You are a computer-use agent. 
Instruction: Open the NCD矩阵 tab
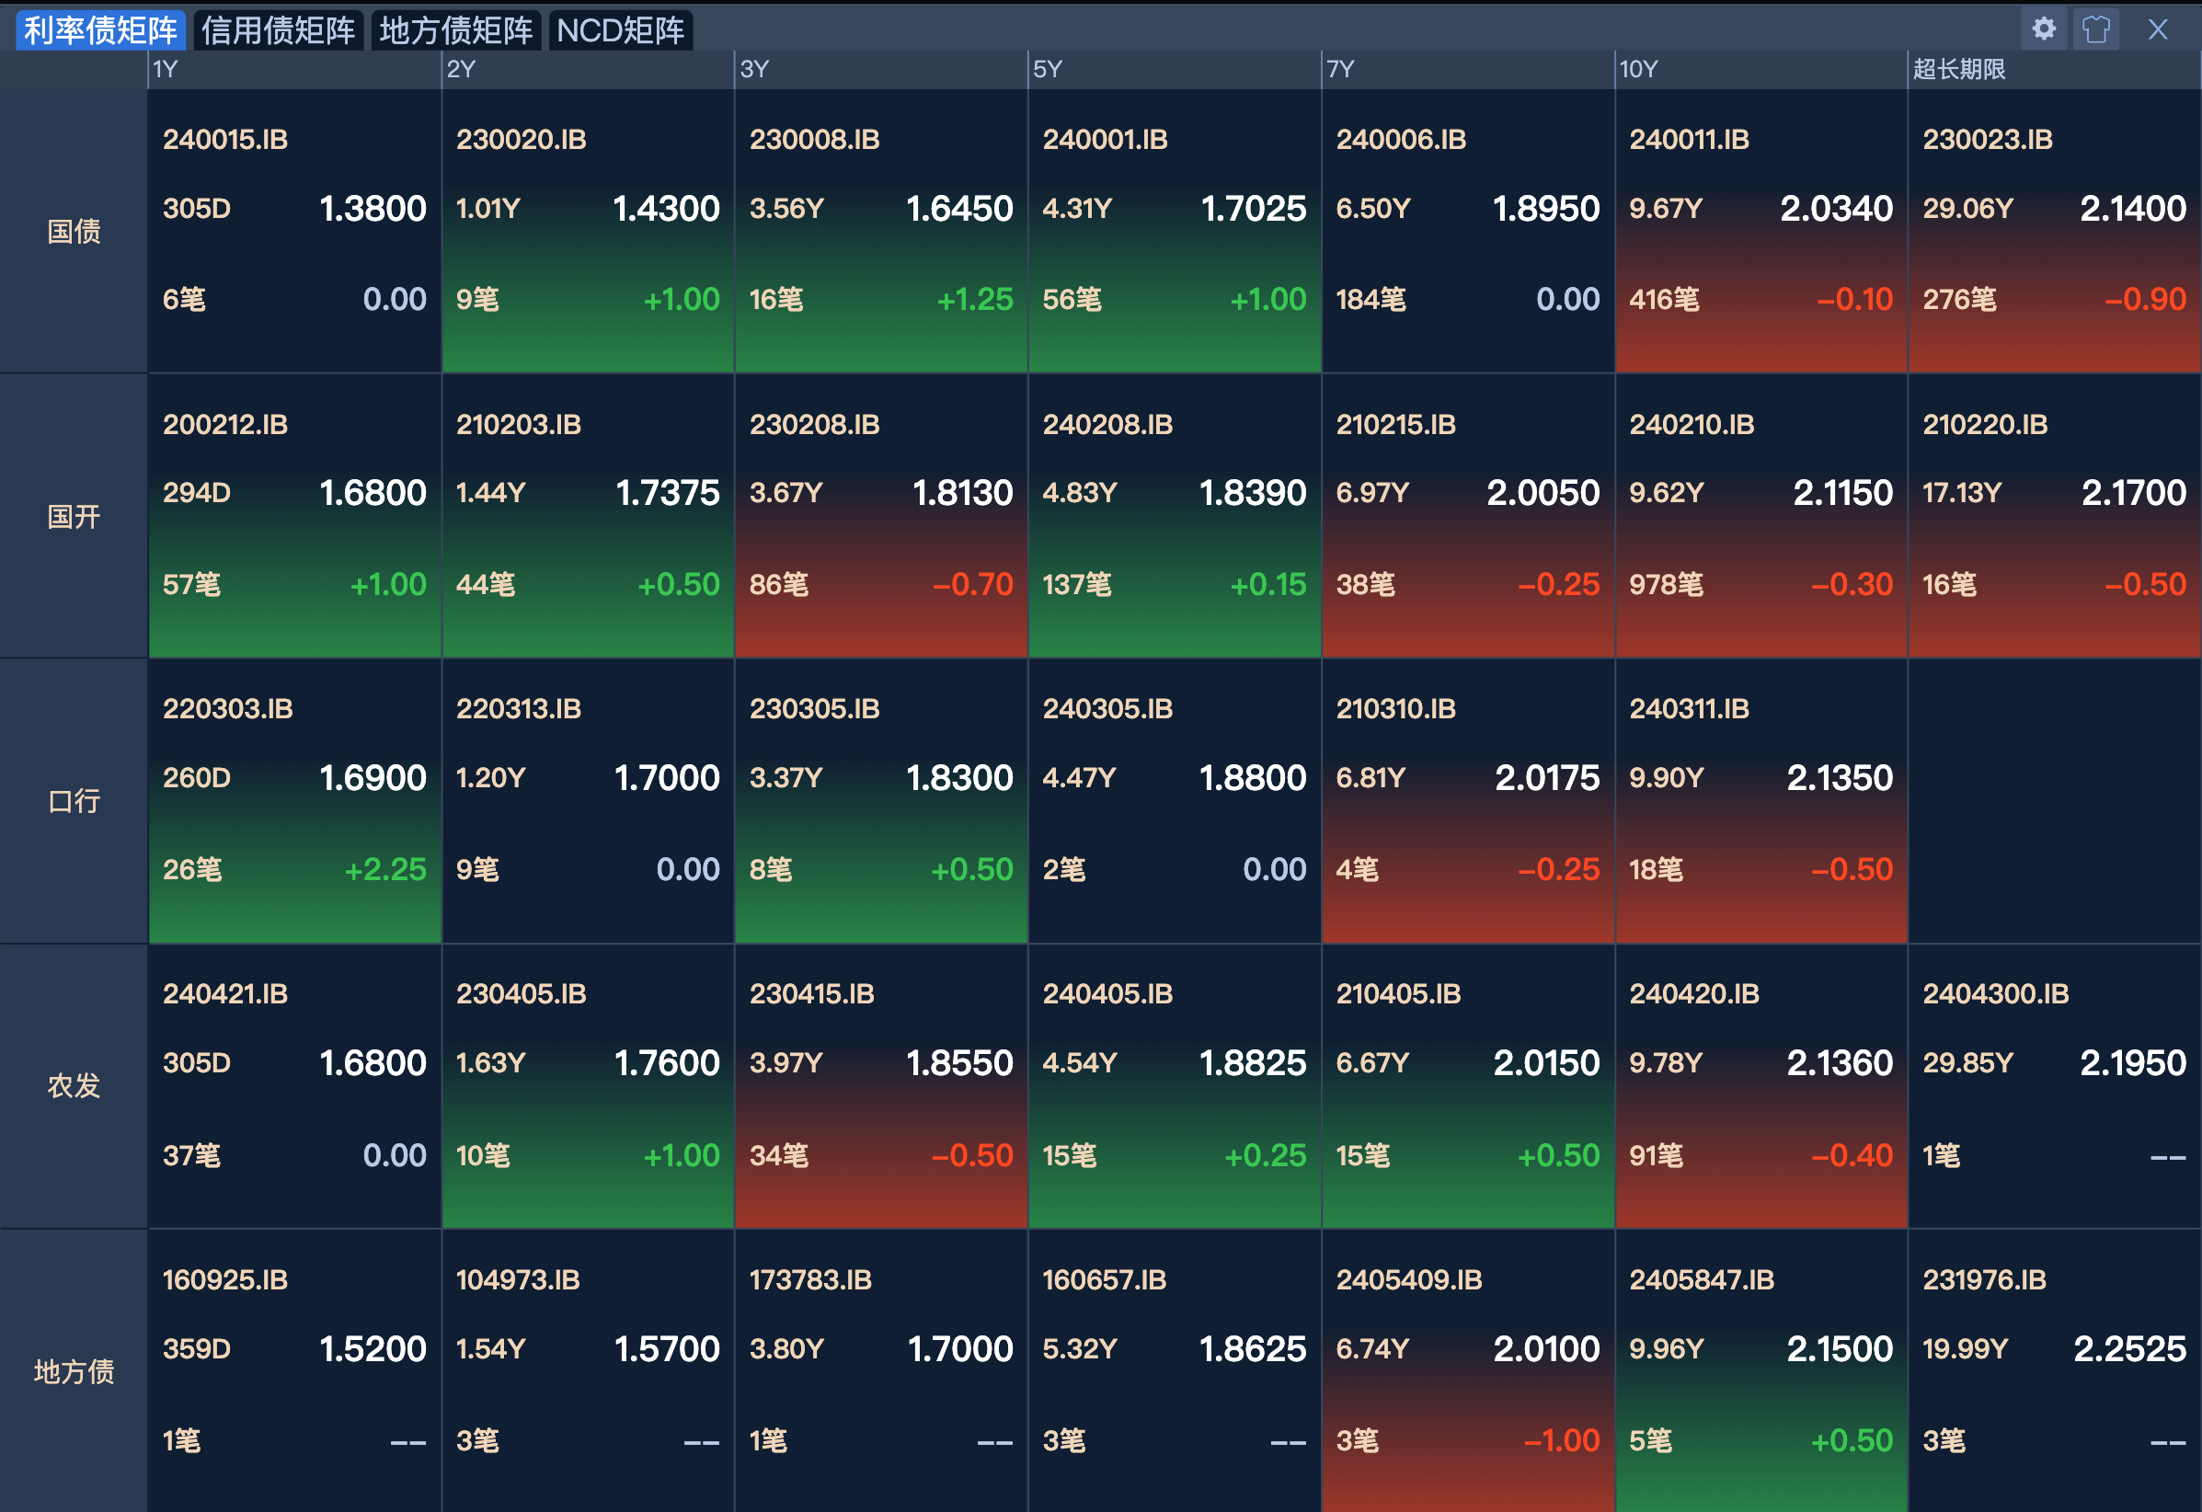[620, 31]
